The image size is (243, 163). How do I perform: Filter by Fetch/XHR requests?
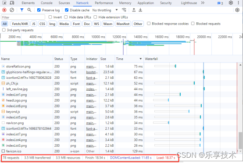pyautogui.click(x=20, y=24)
